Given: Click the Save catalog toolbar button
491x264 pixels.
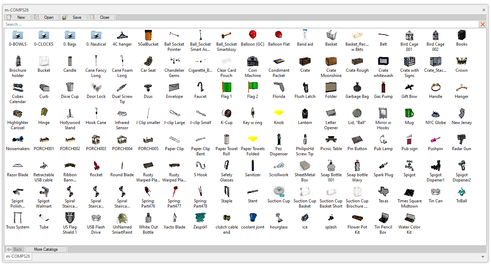Looking at the screenshot, I should [73, 17].
